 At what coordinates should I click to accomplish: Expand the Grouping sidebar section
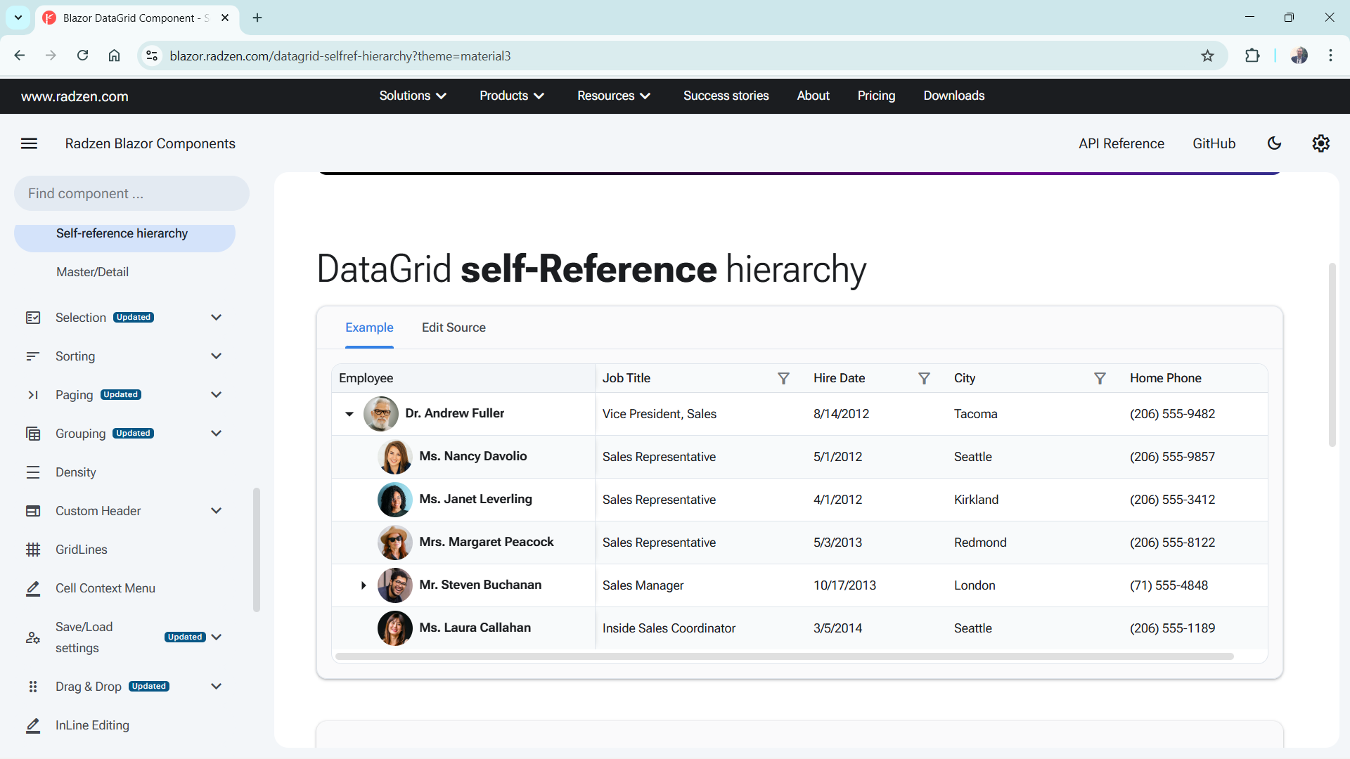click(x=216, y=434)
